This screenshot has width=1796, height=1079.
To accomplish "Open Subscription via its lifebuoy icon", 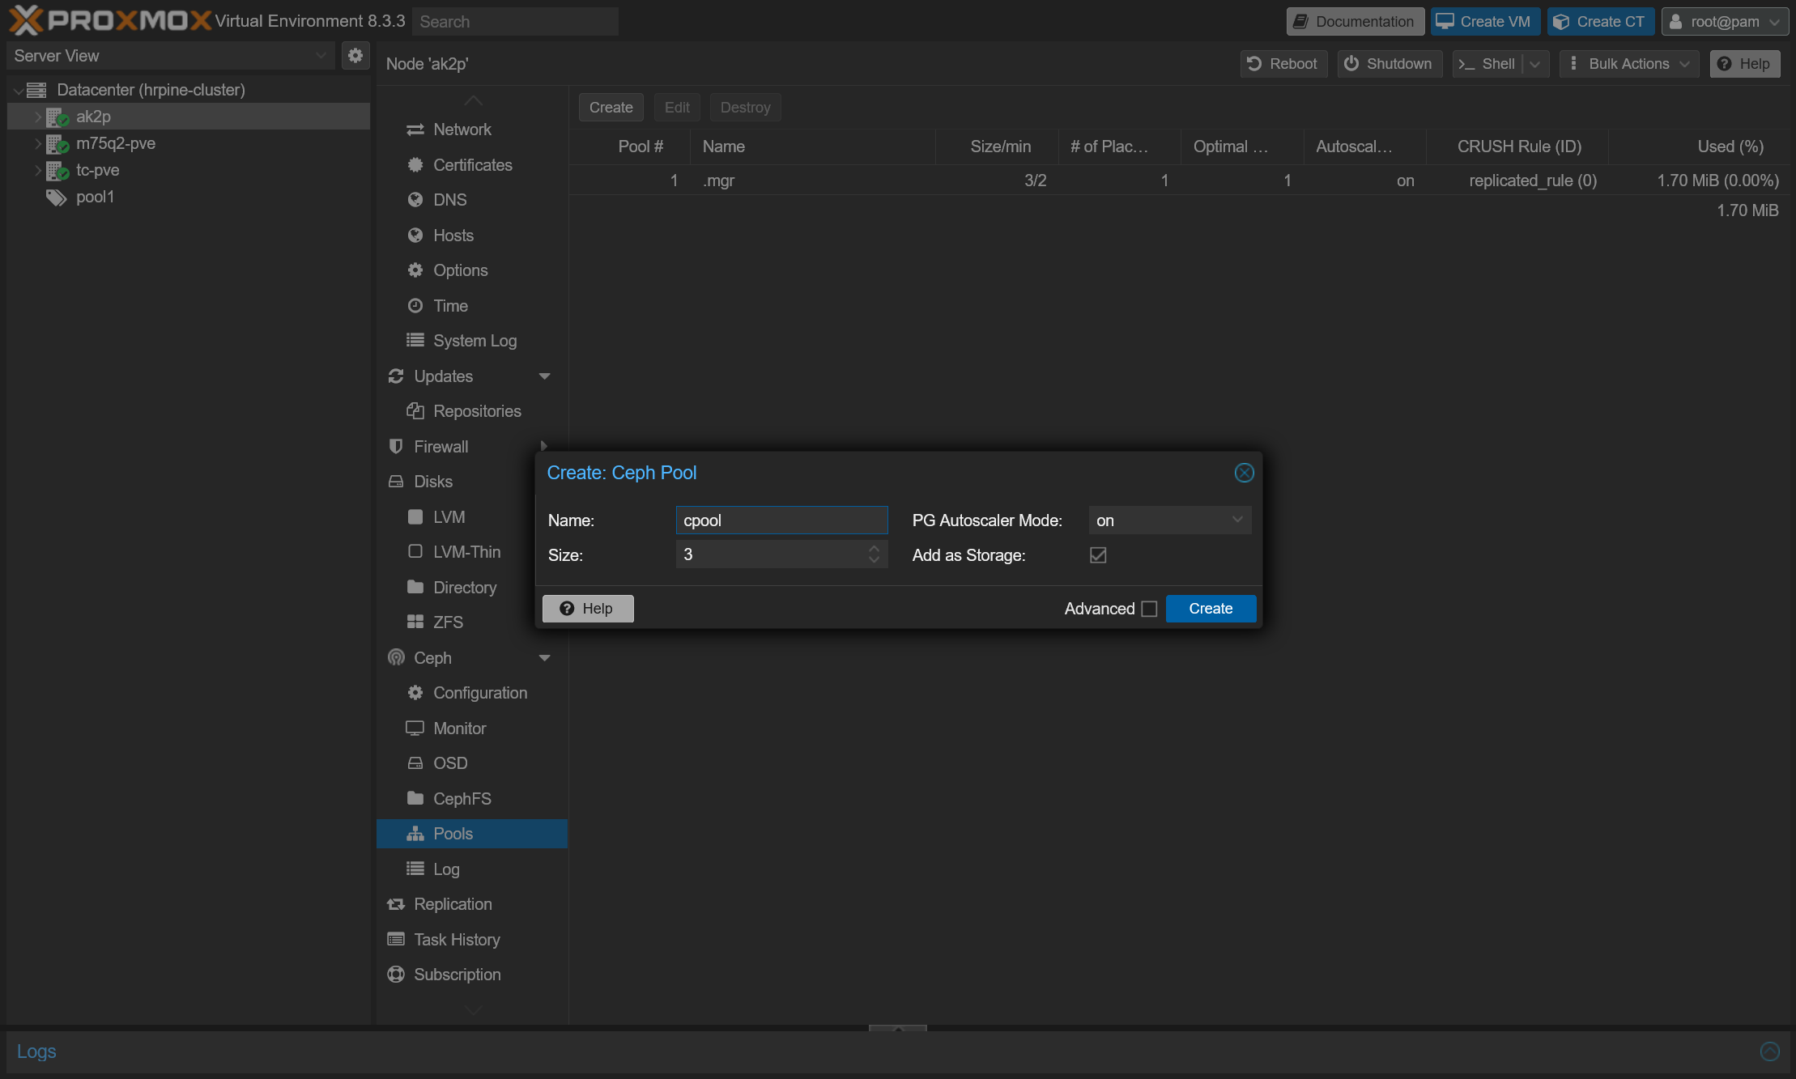I will (x=396, y=975).
